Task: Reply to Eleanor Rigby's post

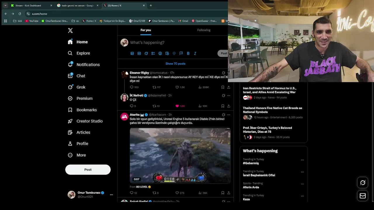Action: (x=134, y=87)
